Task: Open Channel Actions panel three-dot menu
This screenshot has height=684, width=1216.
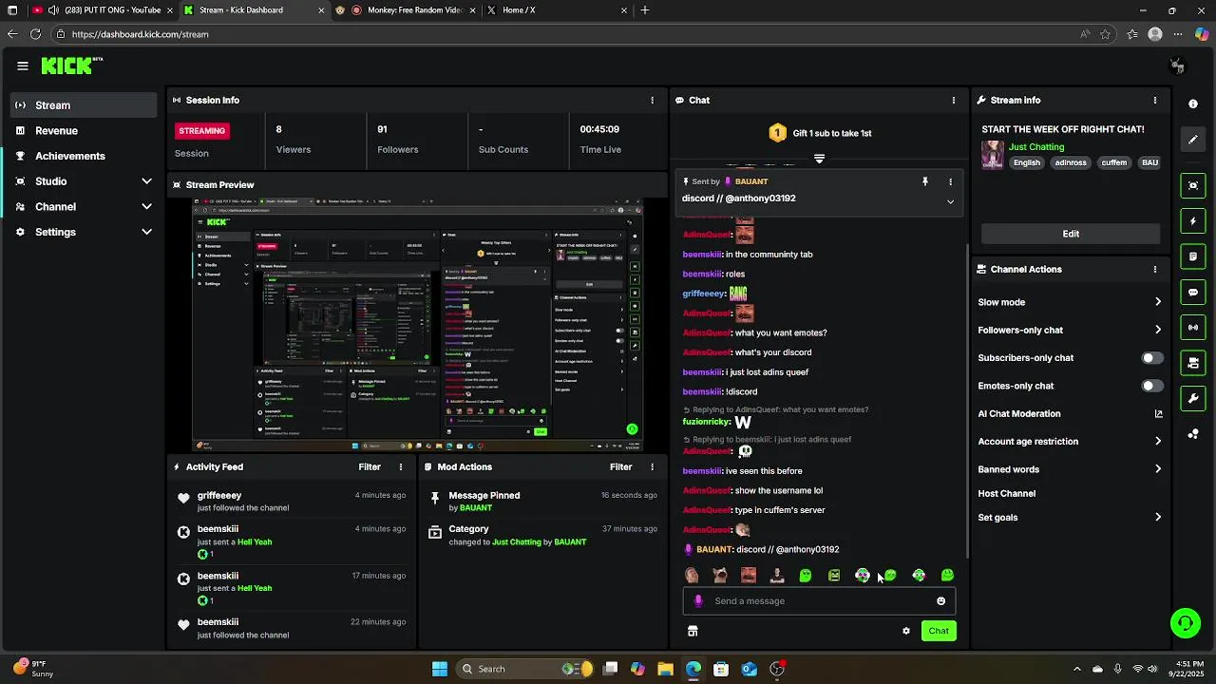Action: coord(1155,269)
